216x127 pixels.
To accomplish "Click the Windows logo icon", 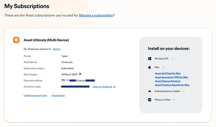I will pos(150,59).
